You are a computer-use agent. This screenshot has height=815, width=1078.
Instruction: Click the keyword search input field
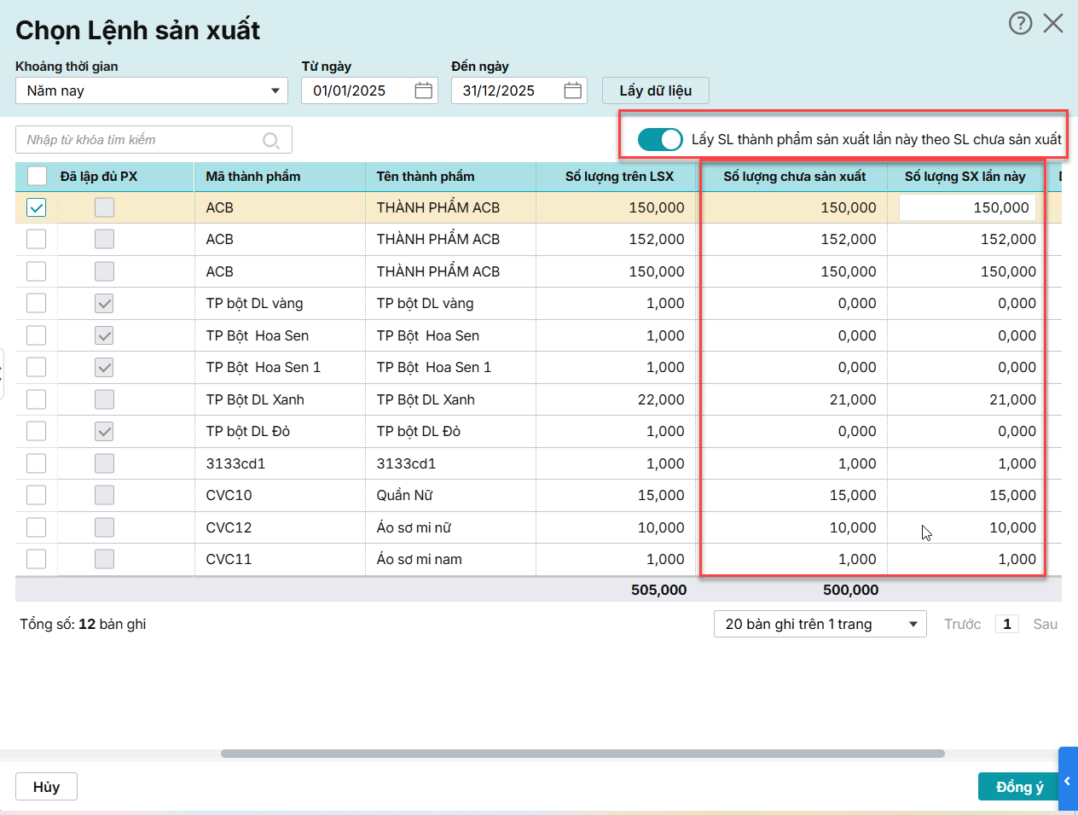[141, 140]
